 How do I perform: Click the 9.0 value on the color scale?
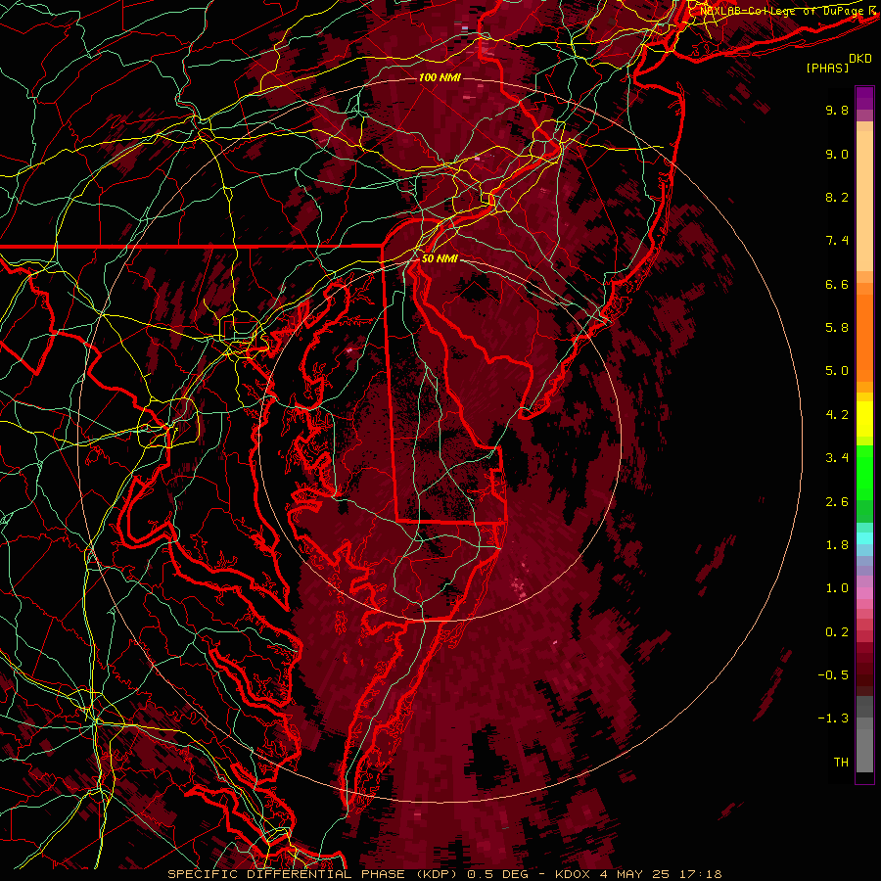(837, 154)
